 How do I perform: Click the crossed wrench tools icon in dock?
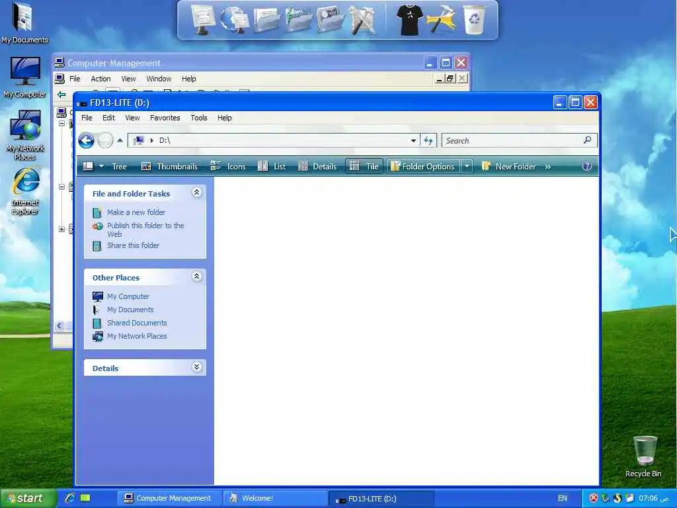coord(362,19)
